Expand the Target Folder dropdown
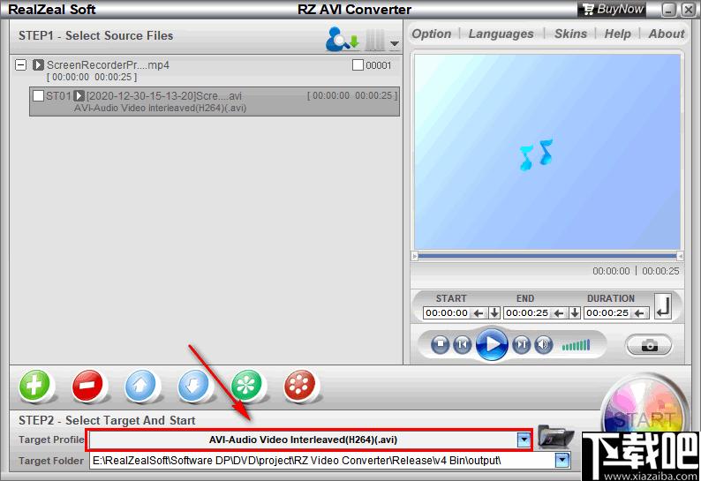The width and height of the screenshot is (701, 481). pyautogui.click(x=562, y=461)
